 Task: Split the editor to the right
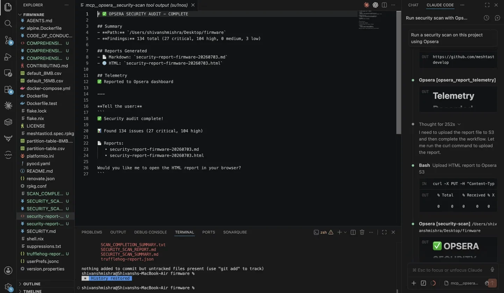click(x=384, y=5)
